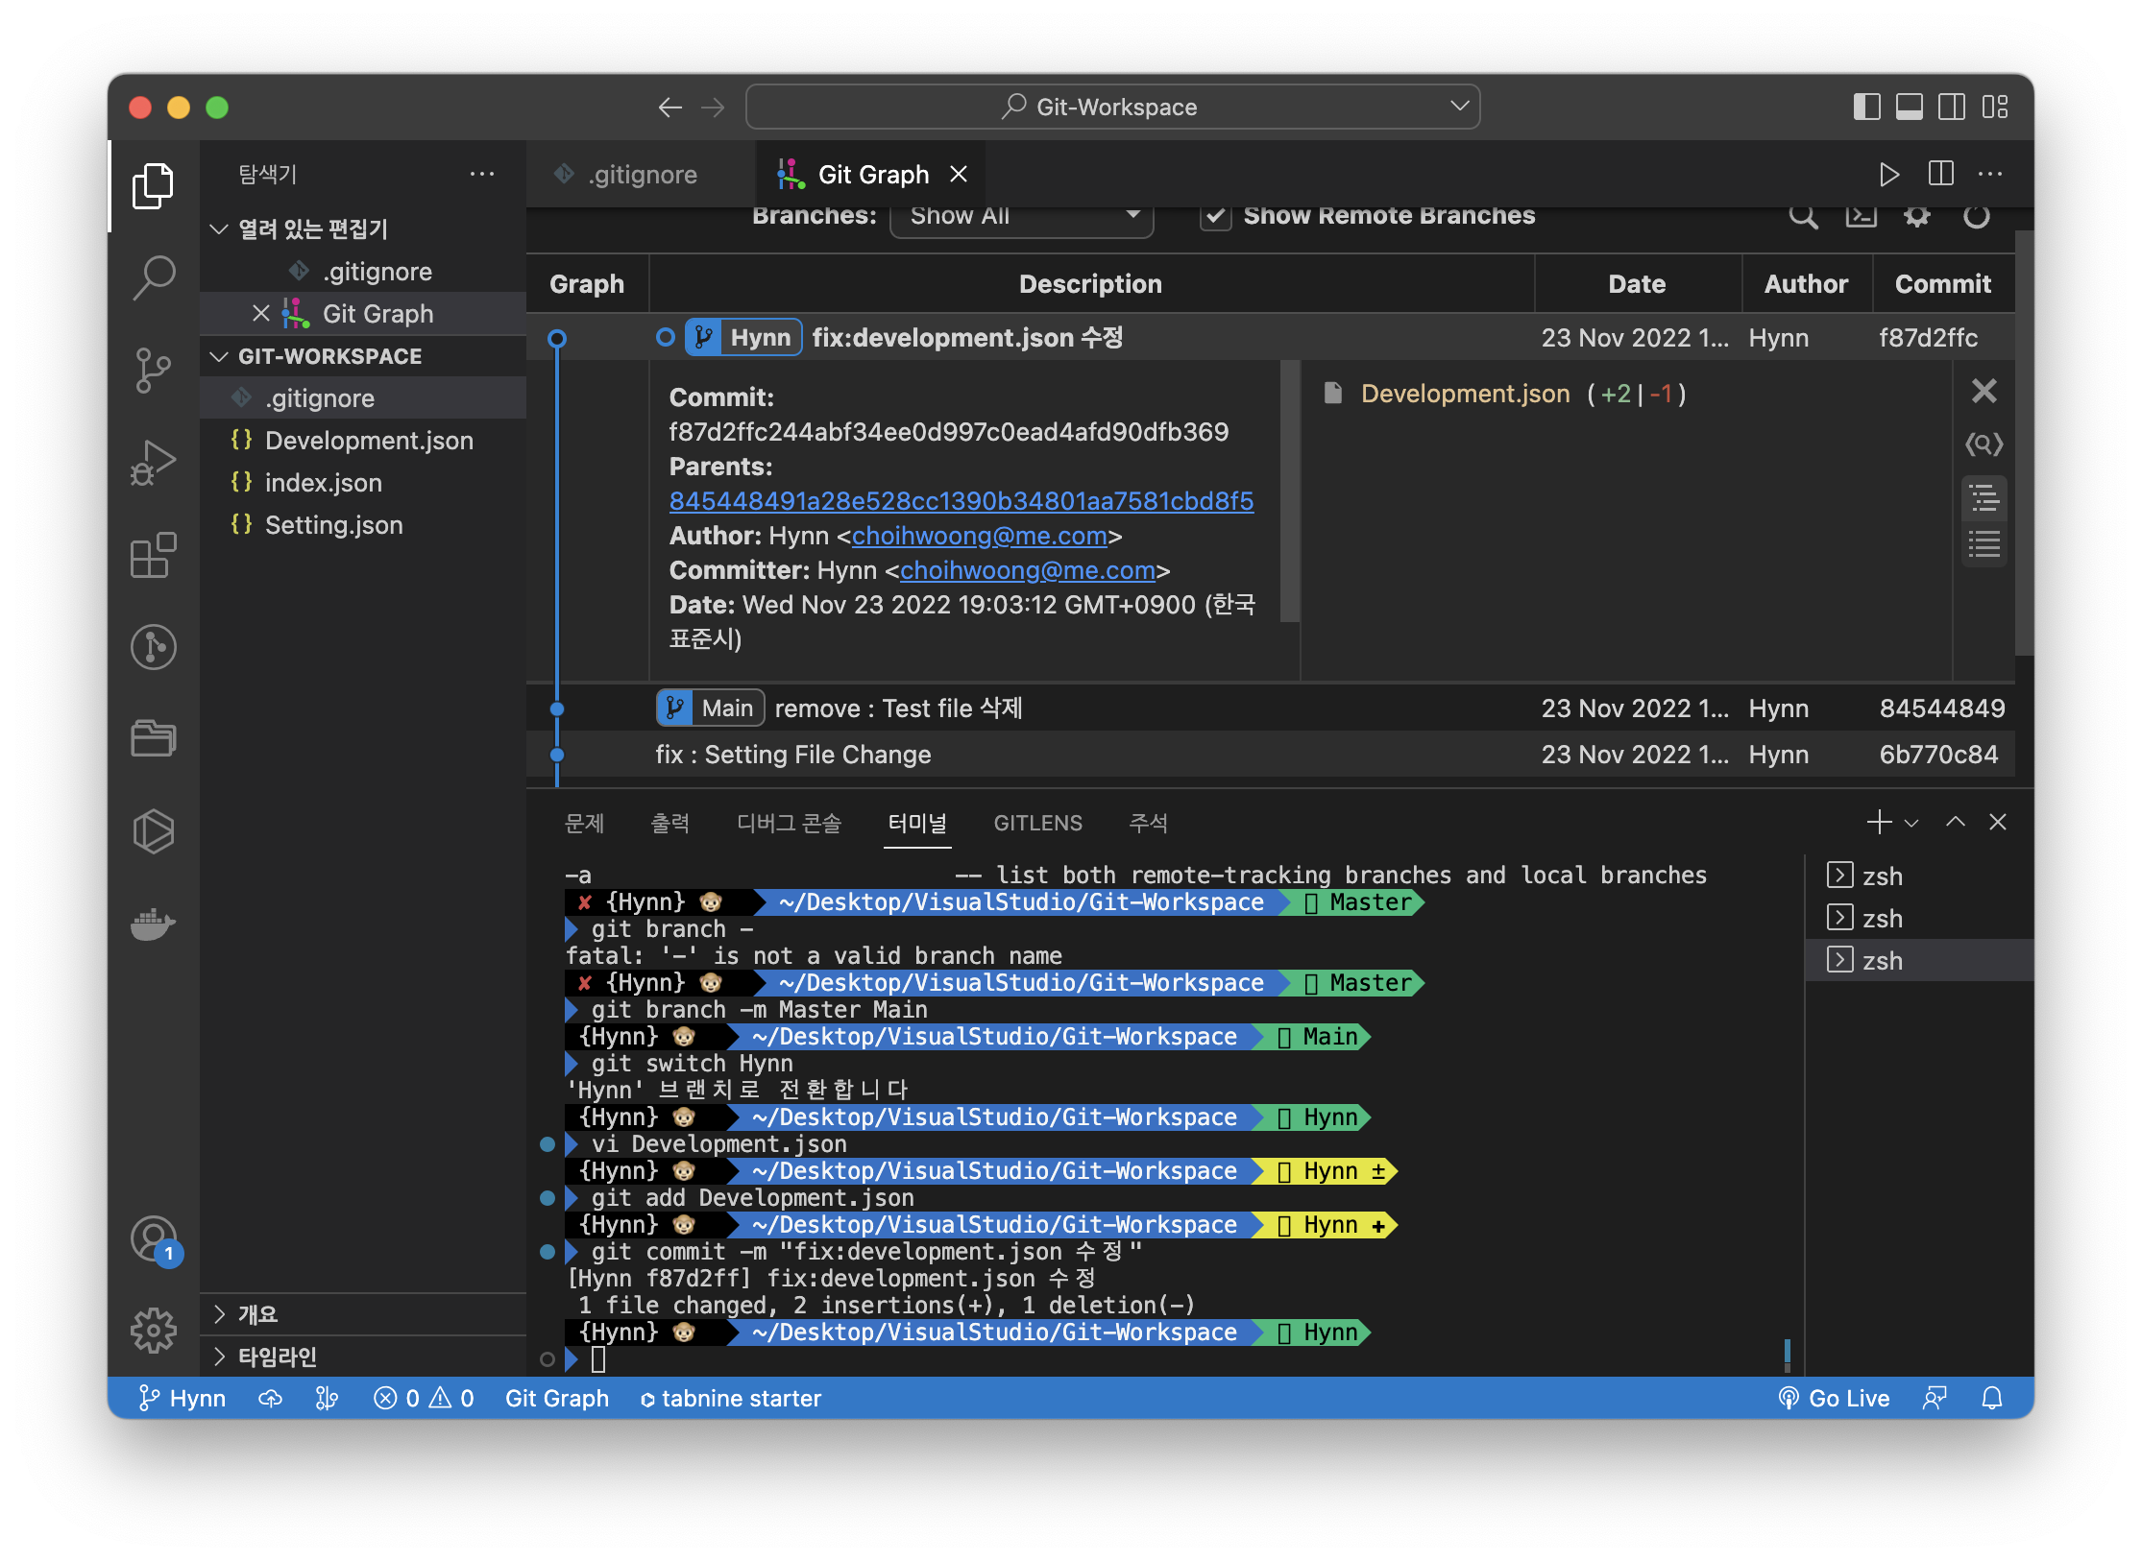Toggle Show Remote Branches checkbox
This screenshot has height=1561, width=2142.
(x=1215, y=216)
